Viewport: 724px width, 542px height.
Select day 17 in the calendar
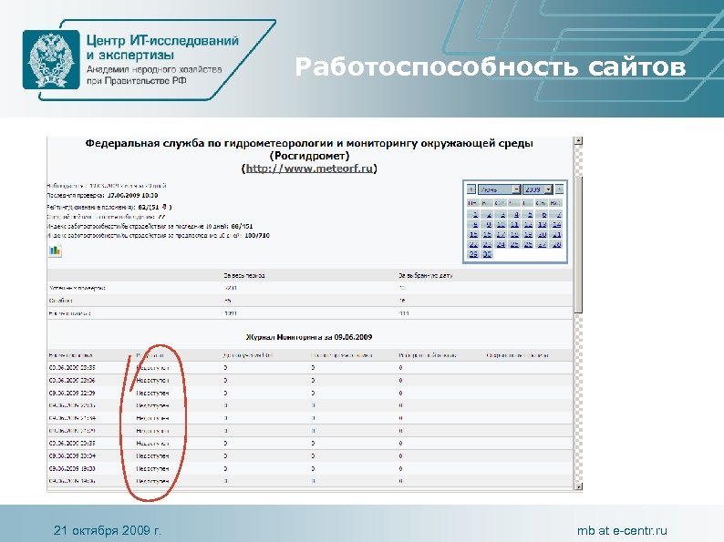501,235
